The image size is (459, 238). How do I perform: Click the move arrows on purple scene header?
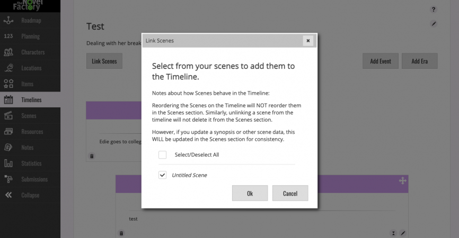pyautogui.click(x=402, y=181)
